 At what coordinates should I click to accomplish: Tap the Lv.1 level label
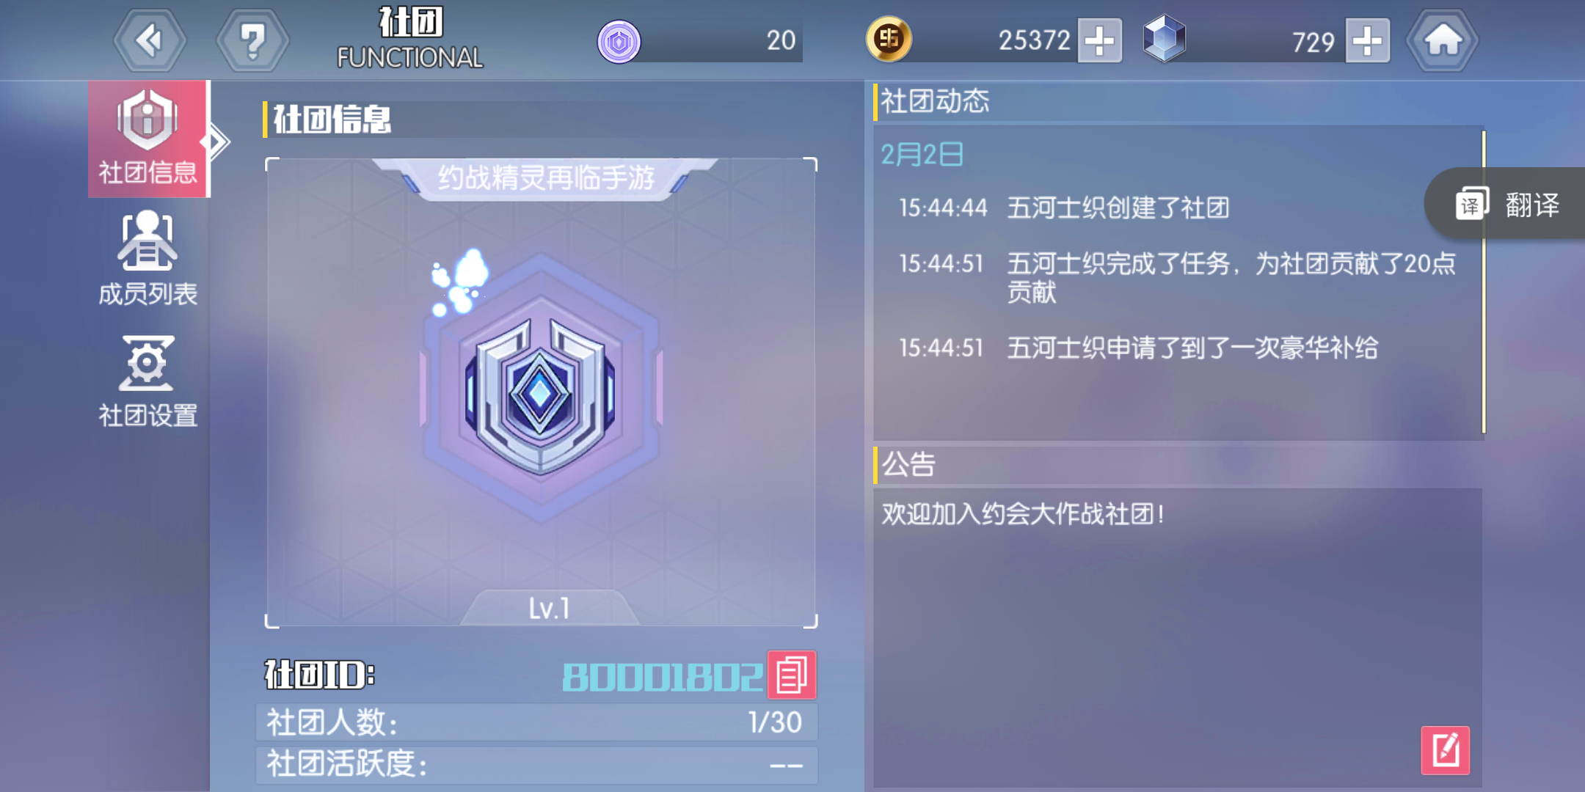(550, 608)
